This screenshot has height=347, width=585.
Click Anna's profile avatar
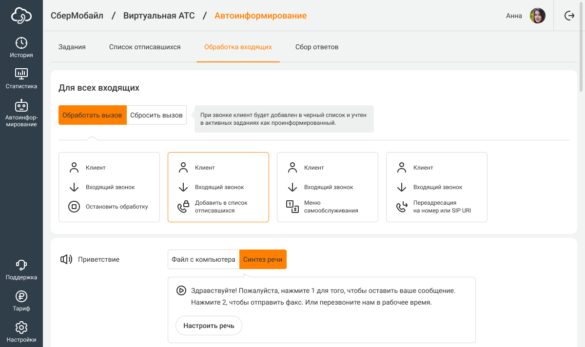point(538,16)
